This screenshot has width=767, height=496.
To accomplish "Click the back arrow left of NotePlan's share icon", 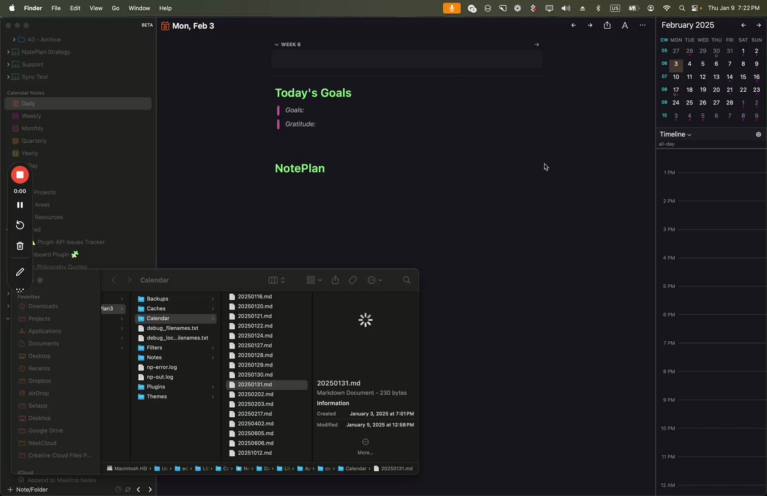I will [573, 25].
